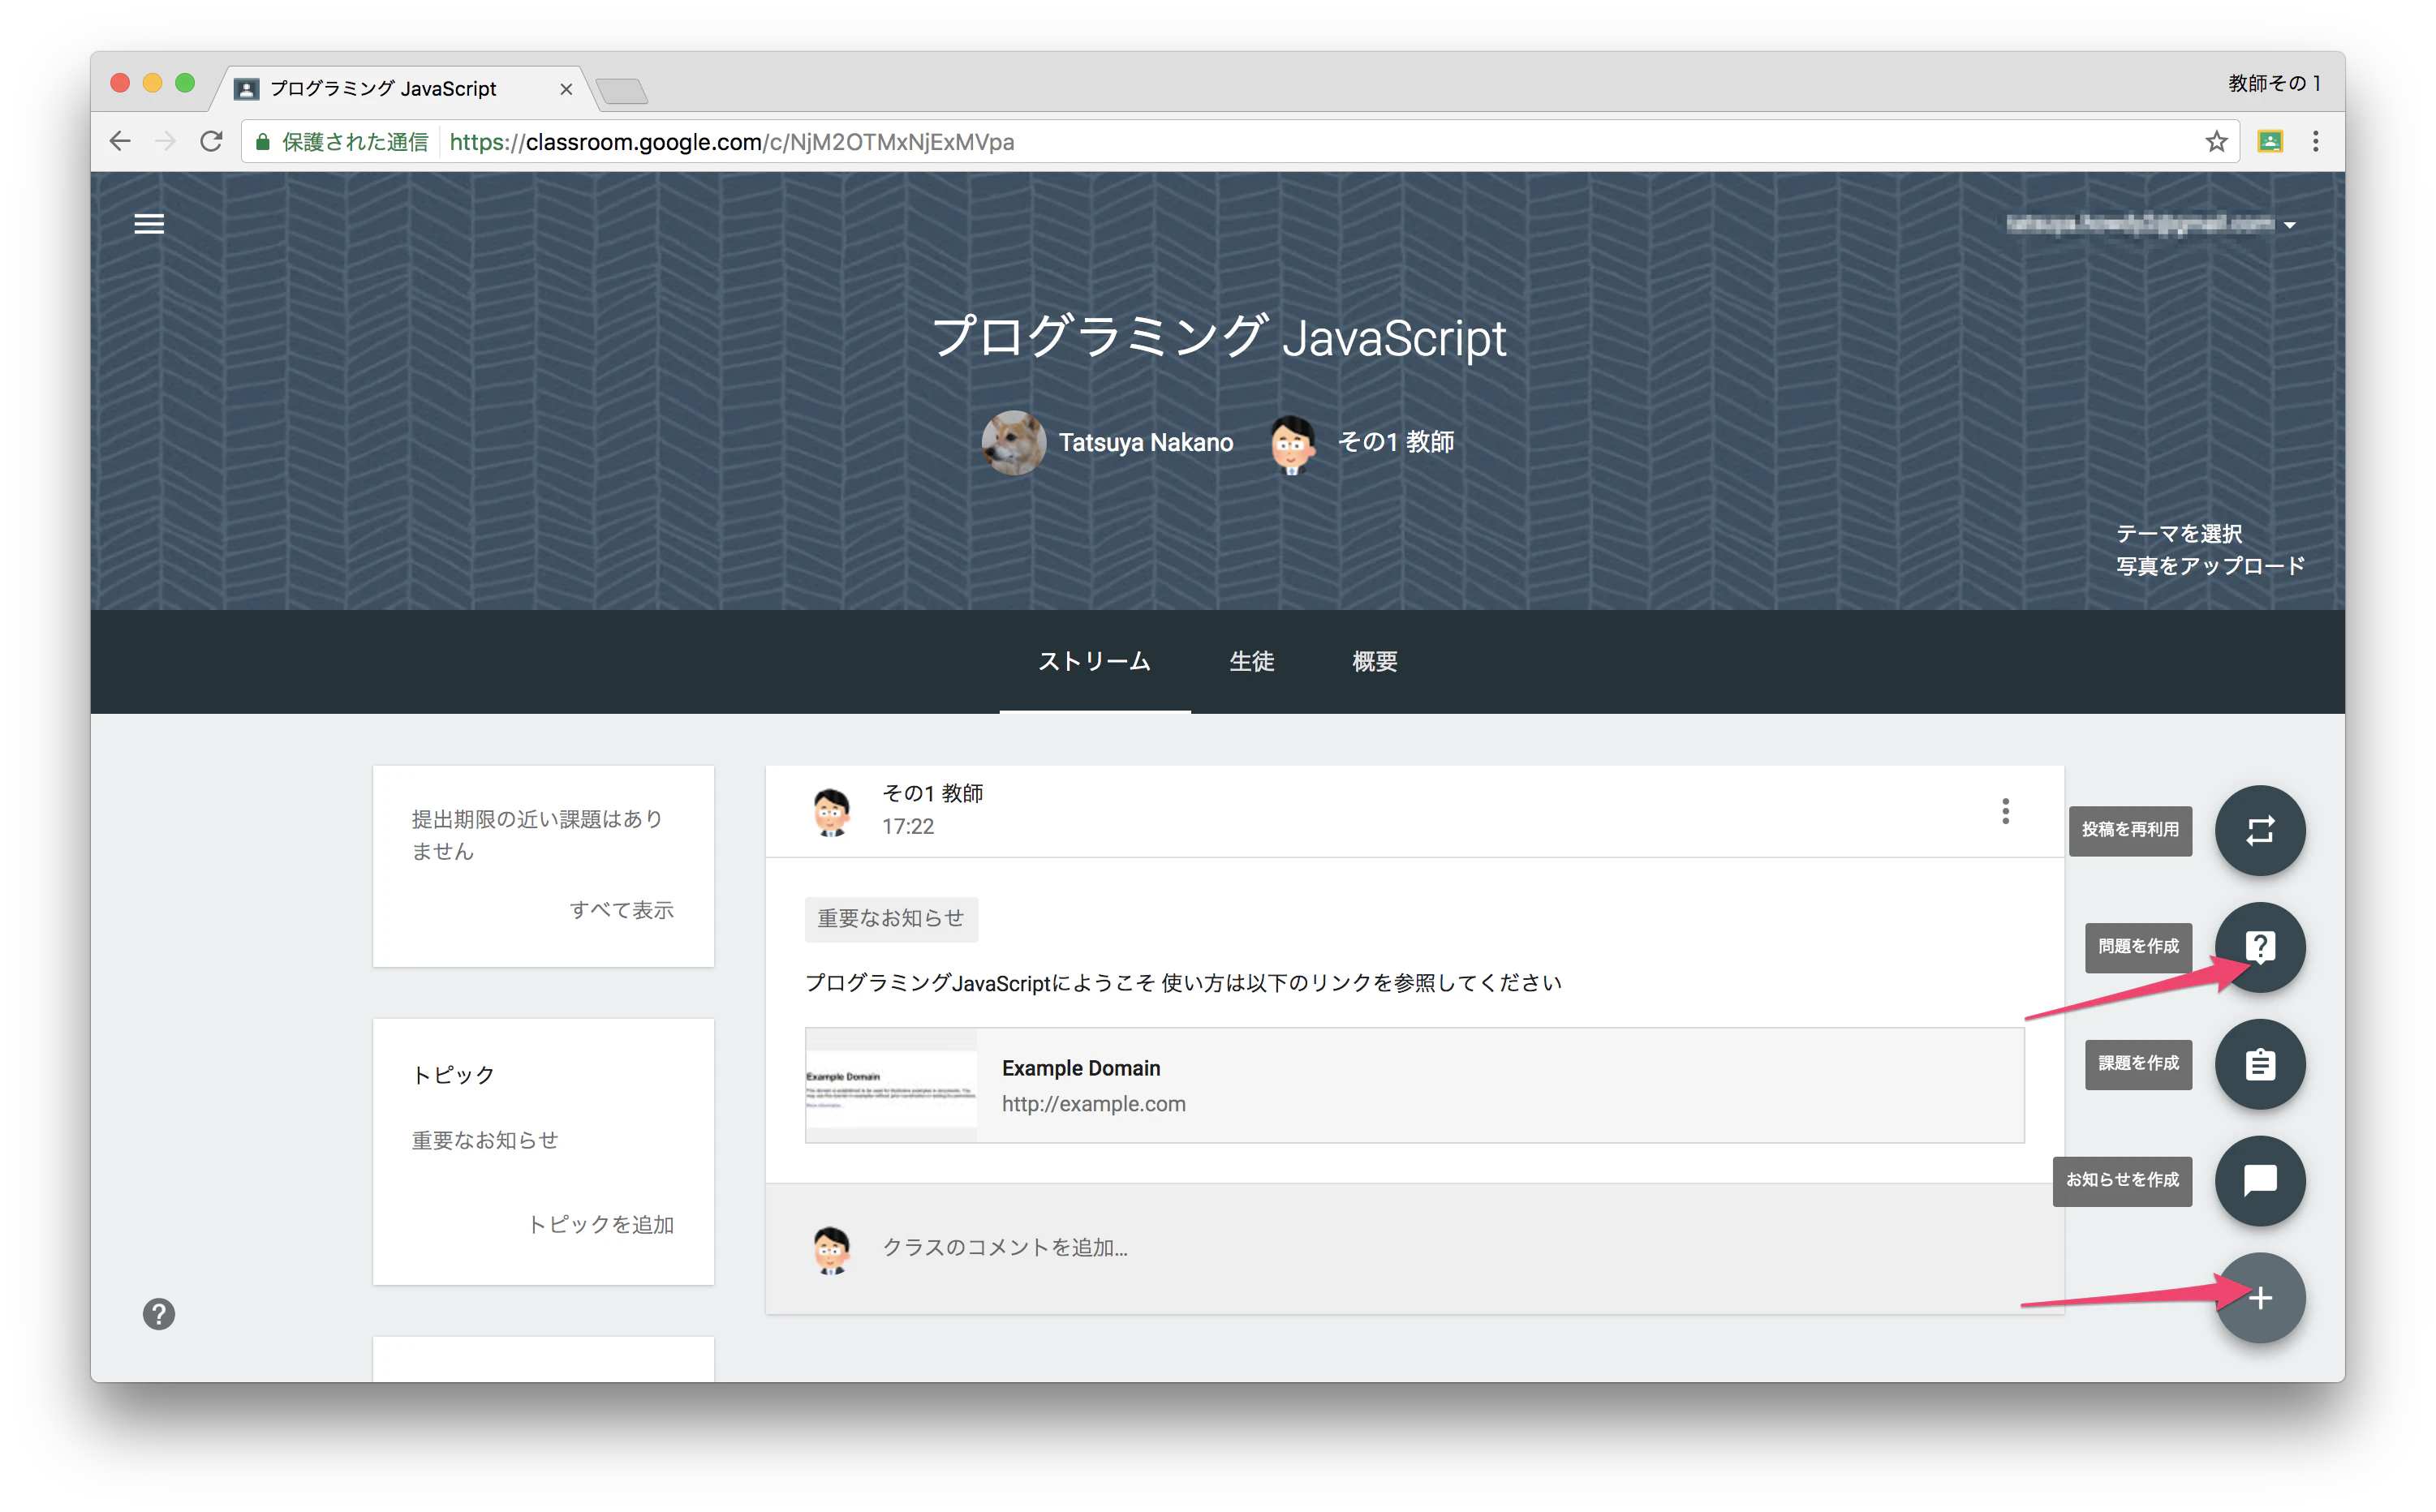Click 写真をアップロード link
This screenshot has width=2436, height=1512.
point(2210,566)
